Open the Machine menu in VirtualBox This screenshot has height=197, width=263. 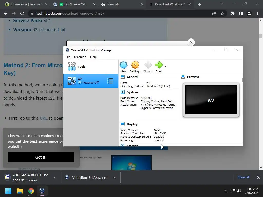click(x=80, y=57)
